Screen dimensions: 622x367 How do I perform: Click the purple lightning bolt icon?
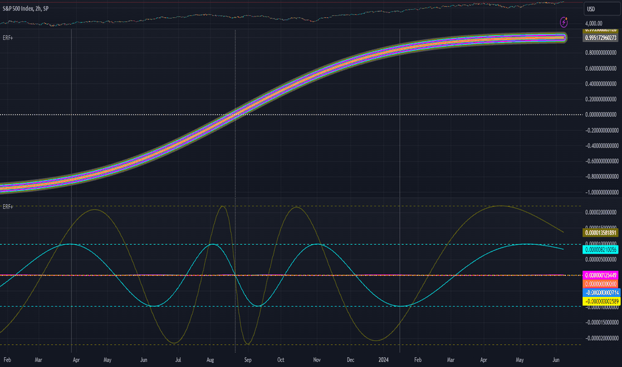click(x=563, y=22)
